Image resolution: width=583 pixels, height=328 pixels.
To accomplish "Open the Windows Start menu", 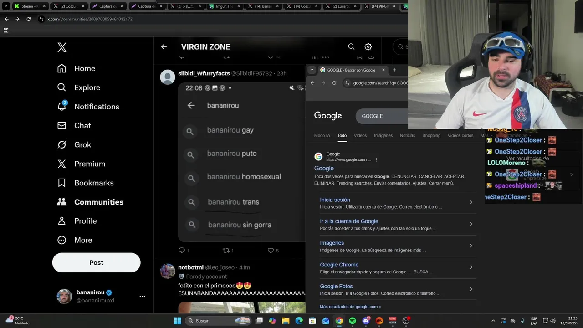I will (177, 321).
